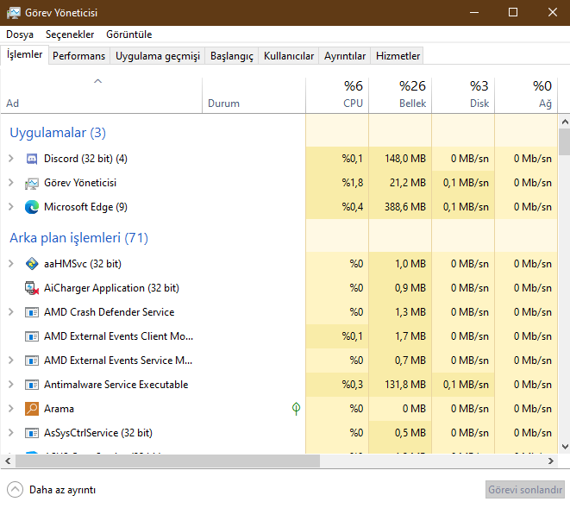Click the Görev Yöneticisi process icon

[32, 183]
